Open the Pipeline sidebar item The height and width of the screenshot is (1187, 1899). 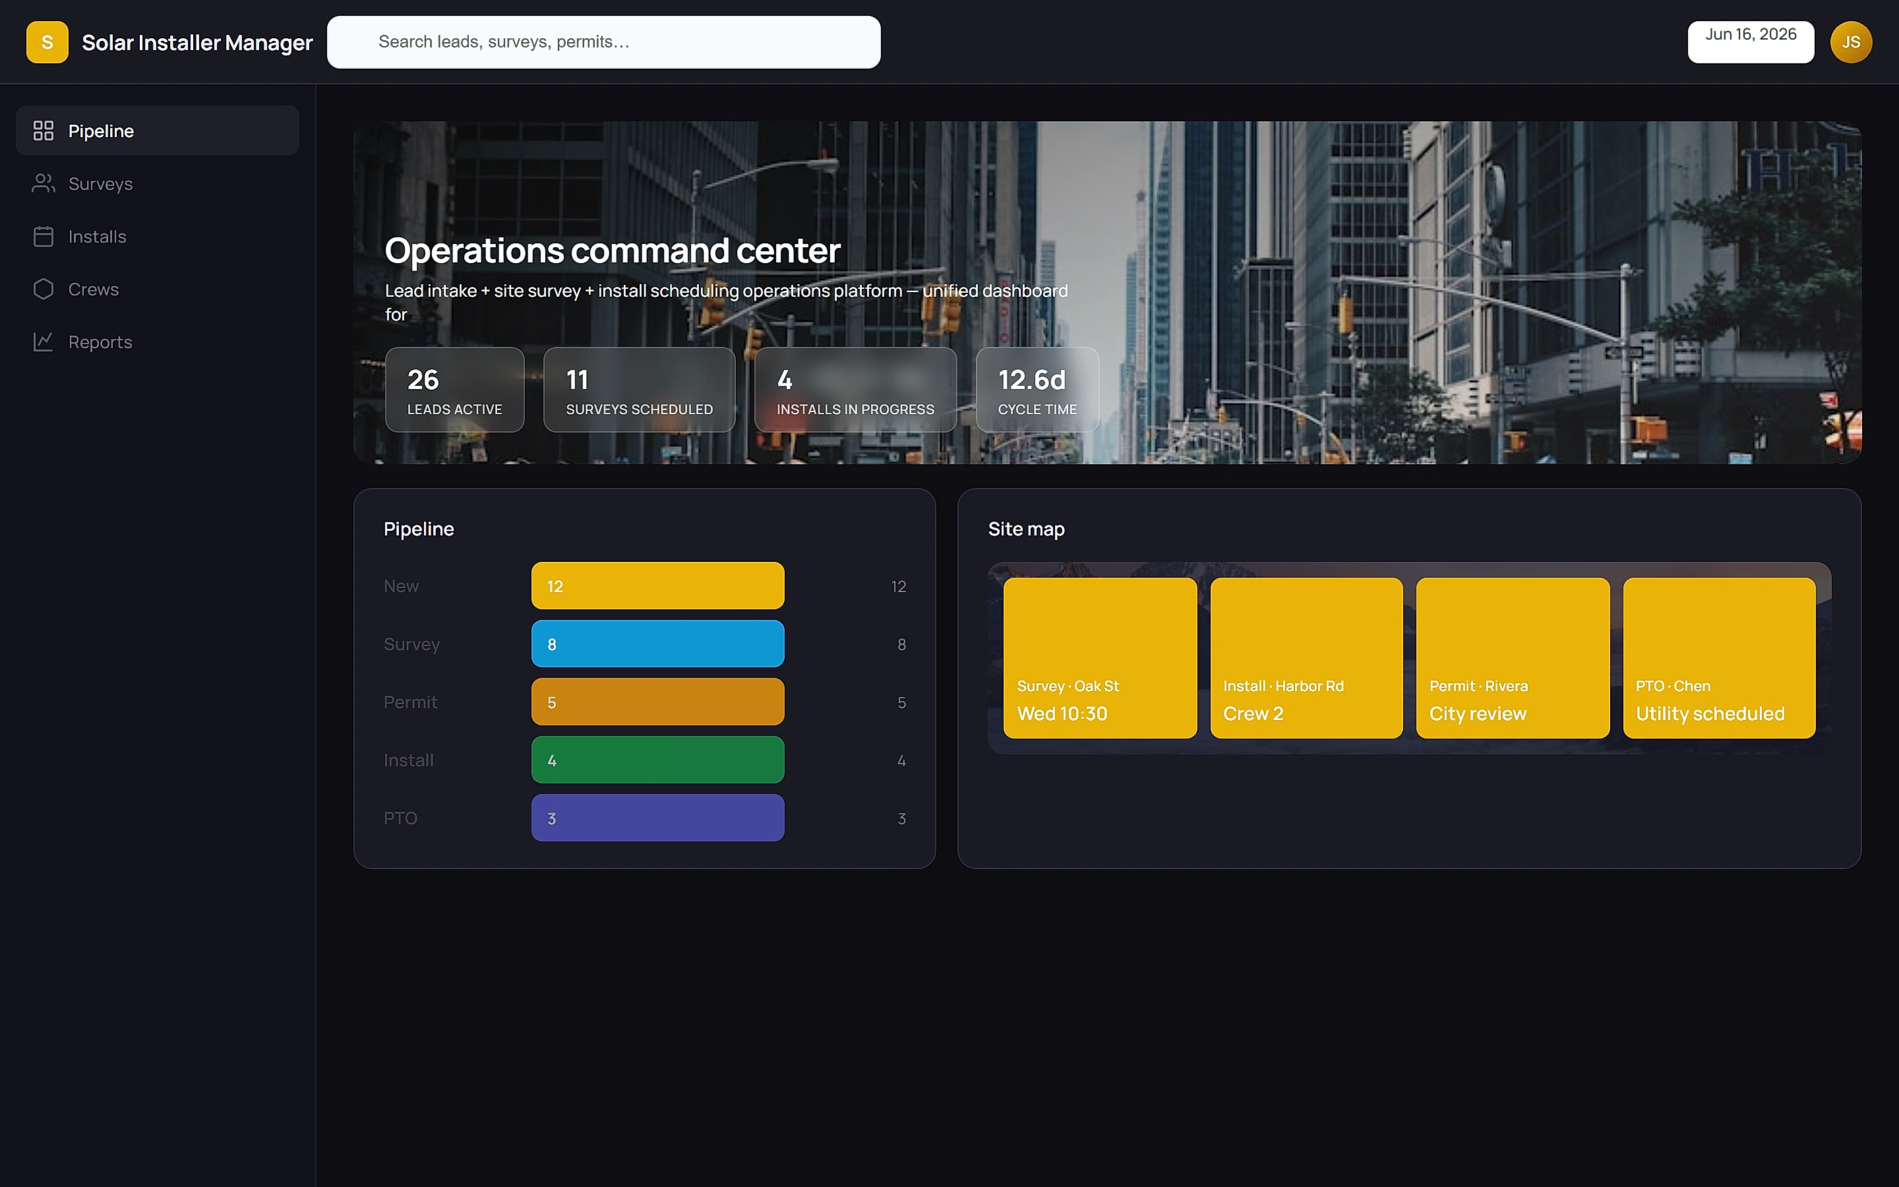click(x=157, y=131)
